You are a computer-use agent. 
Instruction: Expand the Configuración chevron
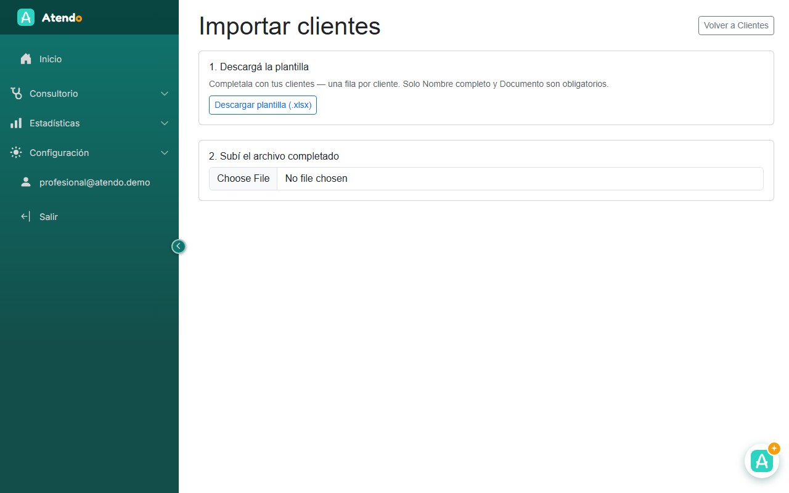pyautogui.click(x=165, y=153)
